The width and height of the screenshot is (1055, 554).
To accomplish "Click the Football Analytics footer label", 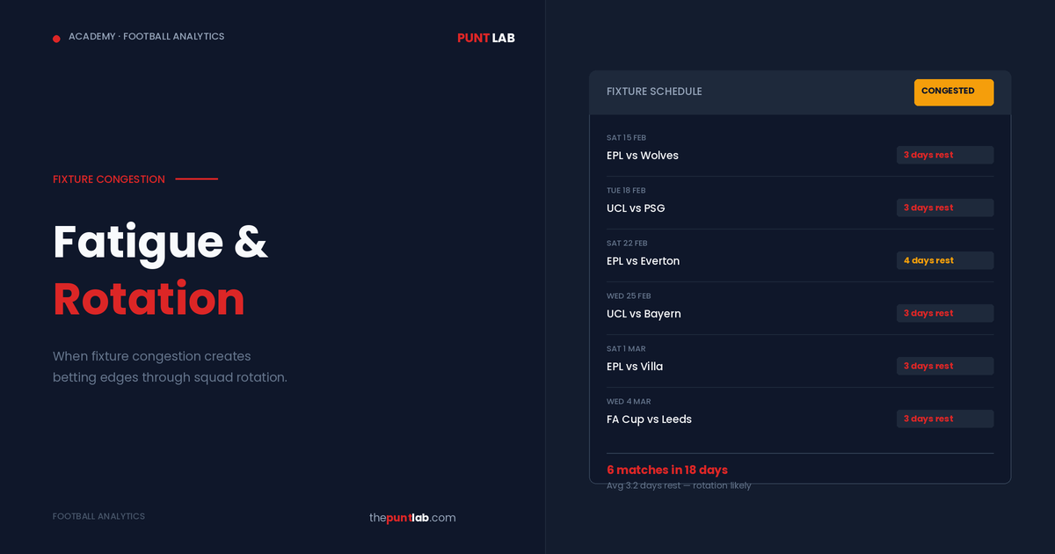I will point(98,516).
